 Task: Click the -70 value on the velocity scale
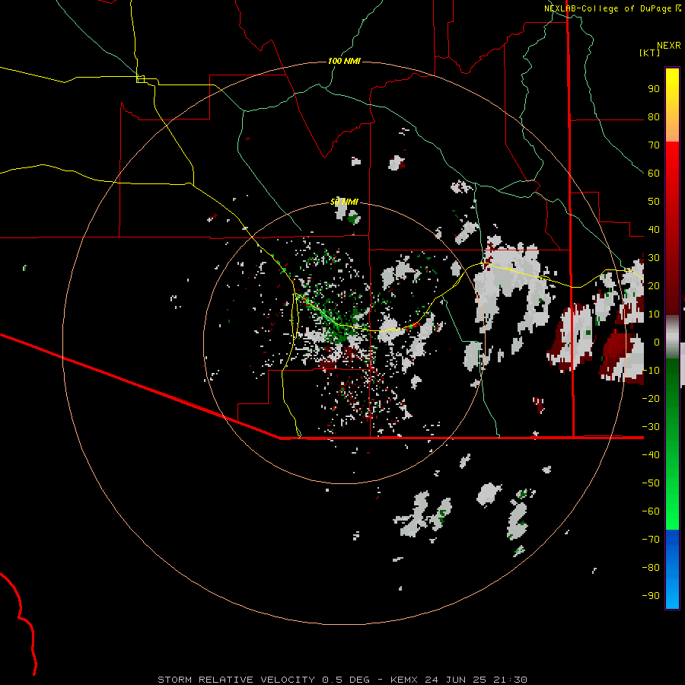pos(651,540)
